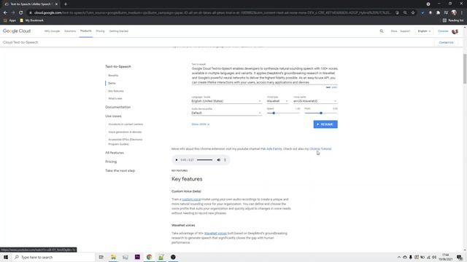Open the Support link in header
Viewport: 467px width, 262px height.
pos(405,31)
